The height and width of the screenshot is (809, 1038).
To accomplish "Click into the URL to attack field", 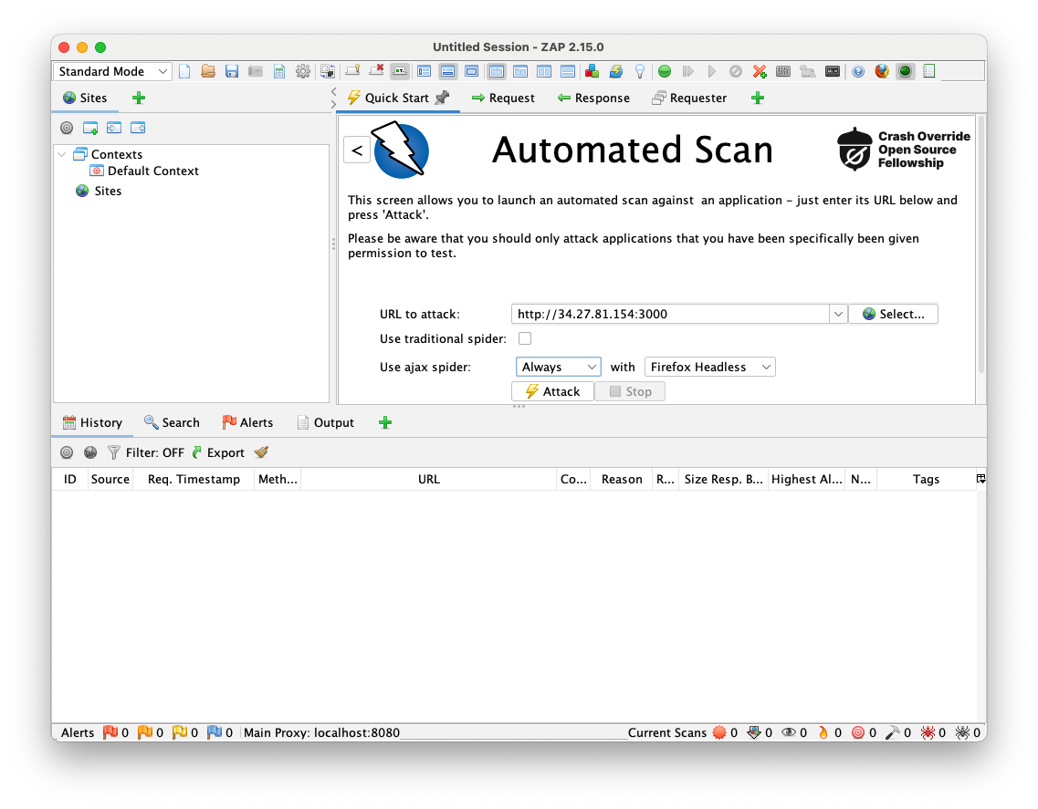I will coord(670,315).
